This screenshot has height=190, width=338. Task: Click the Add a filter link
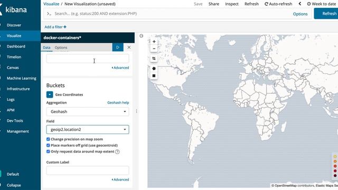[x=55, y=27]
